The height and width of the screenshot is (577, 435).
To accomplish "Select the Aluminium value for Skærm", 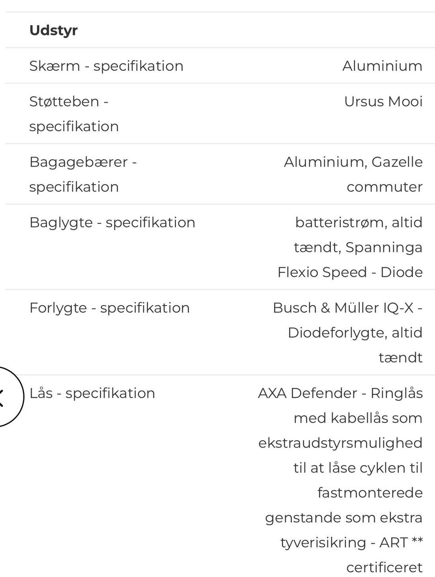I will 382,66.
